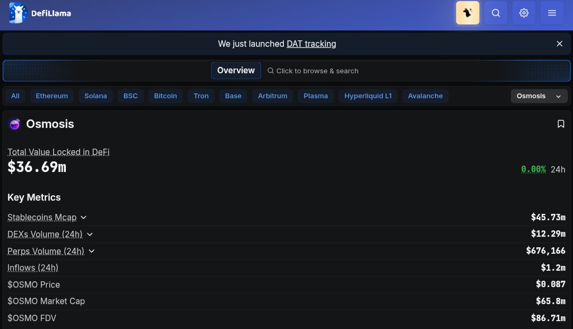Click the $OSMO FDV label
This screenshot has width=573, height=329.
(32, 318)
